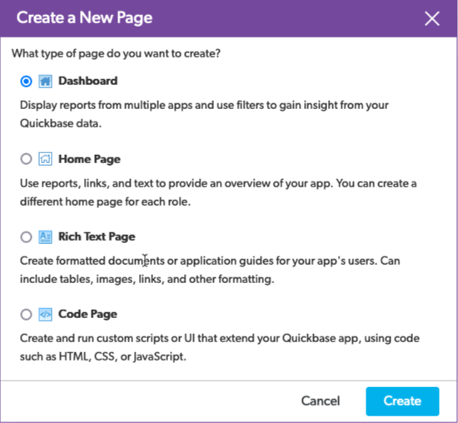This screenshot has height=423, width=458.
Task: Cancel the new page dialog
Action: pyautogui.click(x=321, y=401)
